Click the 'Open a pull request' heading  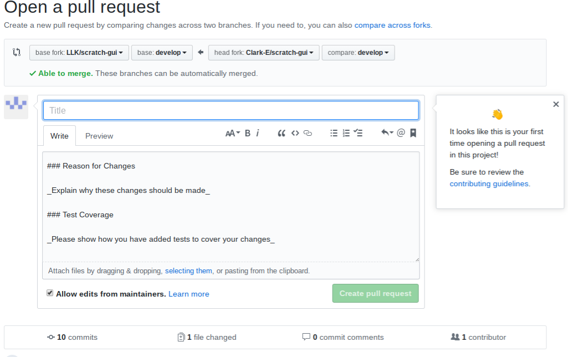pyautogui.click(x=82, y=7)
